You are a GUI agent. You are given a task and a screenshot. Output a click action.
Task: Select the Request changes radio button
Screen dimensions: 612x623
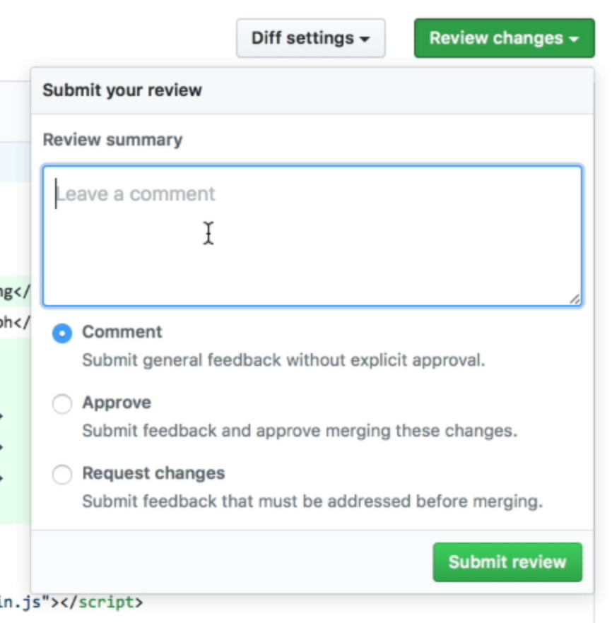click(62, 475)
